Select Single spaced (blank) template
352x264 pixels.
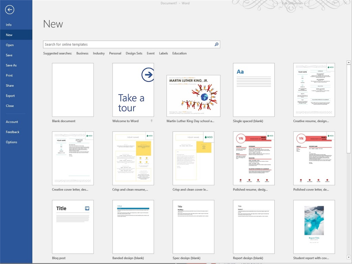(254, 90)
